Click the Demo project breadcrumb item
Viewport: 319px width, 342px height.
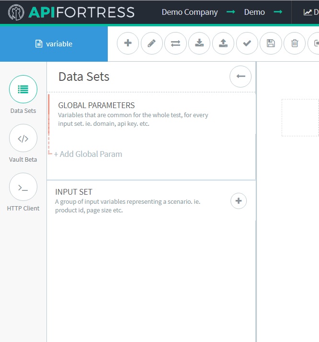pyautogui.click(x=254, y=12)
